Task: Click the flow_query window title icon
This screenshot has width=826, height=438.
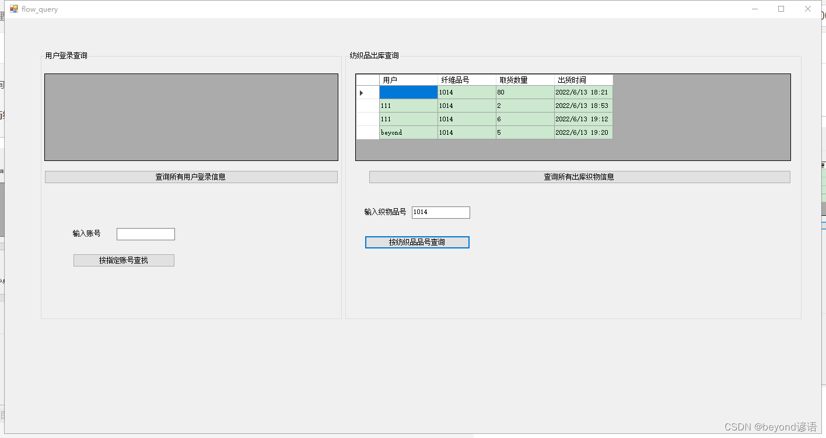Action: (x=14, y=9)
